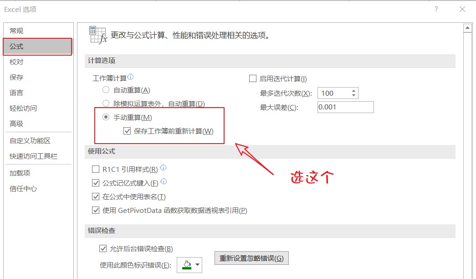Viewport: 476px width, 279px height.
Task: Select the 自动重算 radio button
Action: pyautogui.click(x=106, y=90)
